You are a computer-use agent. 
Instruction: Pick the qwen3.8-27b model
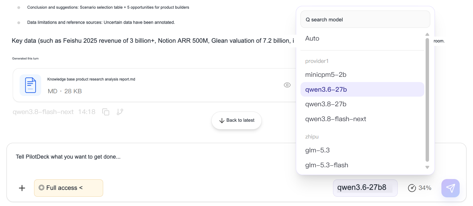[362, 104]
